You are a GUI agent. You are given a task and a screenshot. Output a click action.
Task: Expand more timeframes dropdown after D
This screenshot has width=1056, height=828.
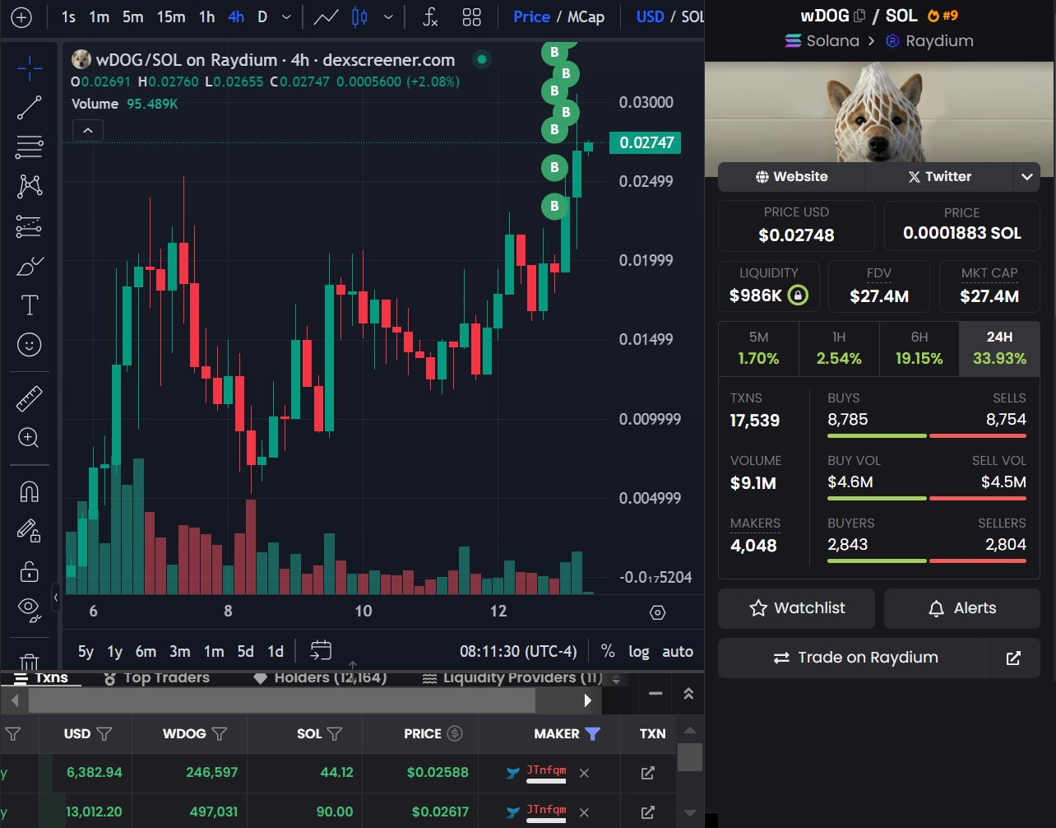tap(285, 16)
